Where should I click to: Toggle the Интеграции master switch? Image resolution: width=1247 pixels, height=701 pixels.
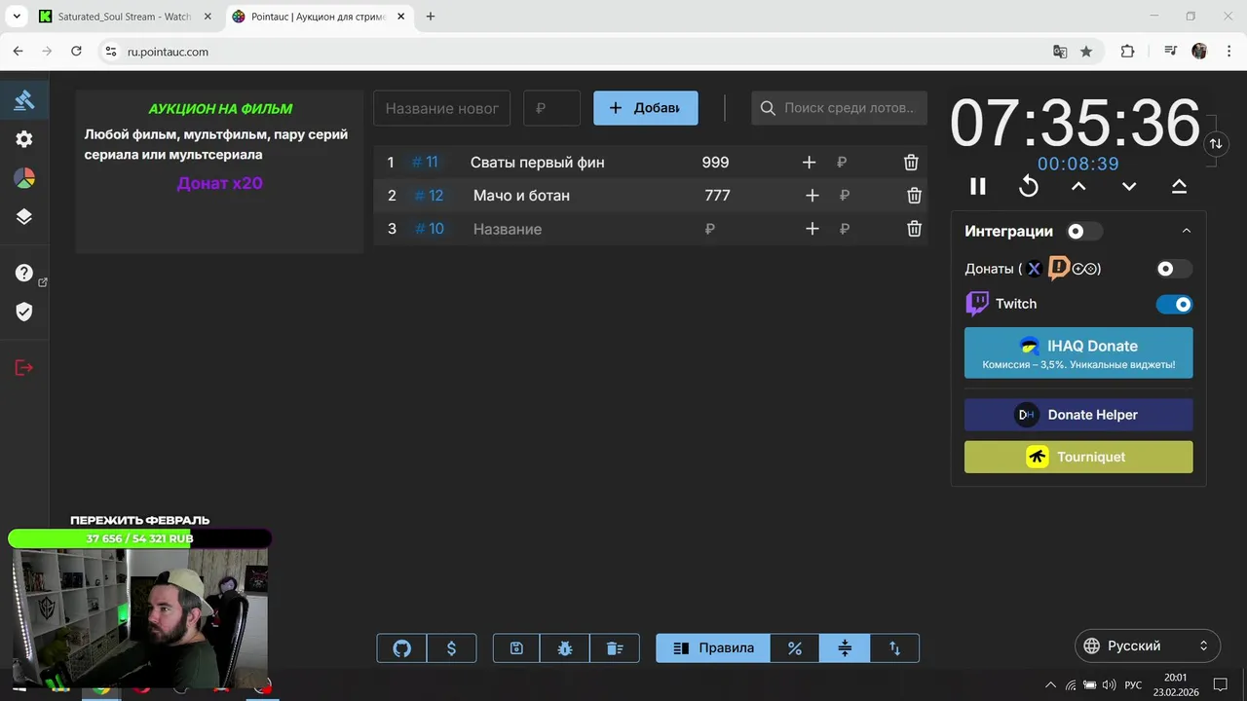coord(1083,232)
